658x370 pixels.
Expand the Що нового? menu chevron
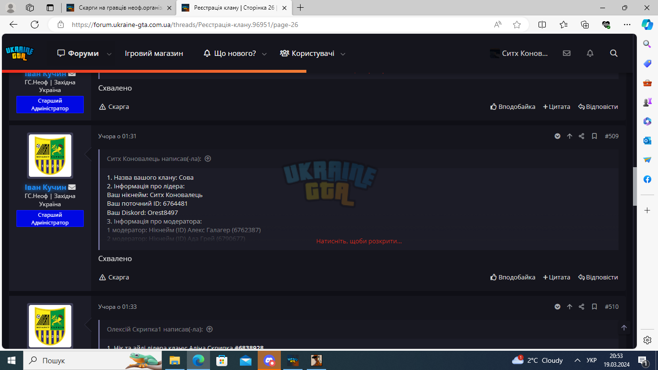point(264,54)
